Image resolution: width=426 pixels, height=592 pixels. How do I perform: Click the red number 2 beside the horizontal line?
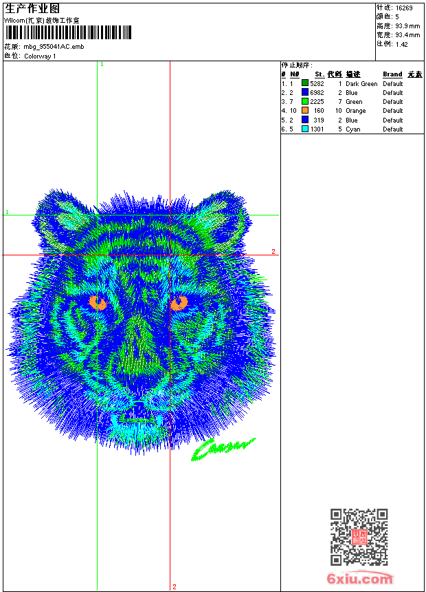[273, 252]
